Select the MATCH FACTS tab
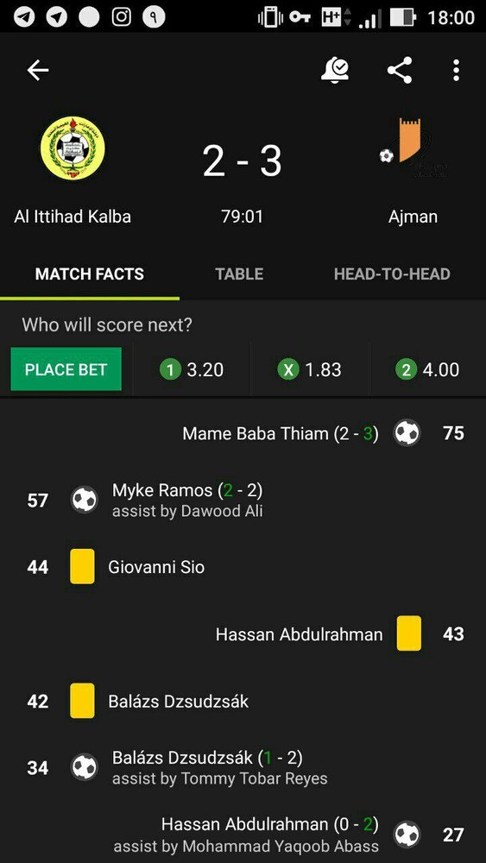The height and width of the screenshot is (863, 486). [x=90, y=274]
